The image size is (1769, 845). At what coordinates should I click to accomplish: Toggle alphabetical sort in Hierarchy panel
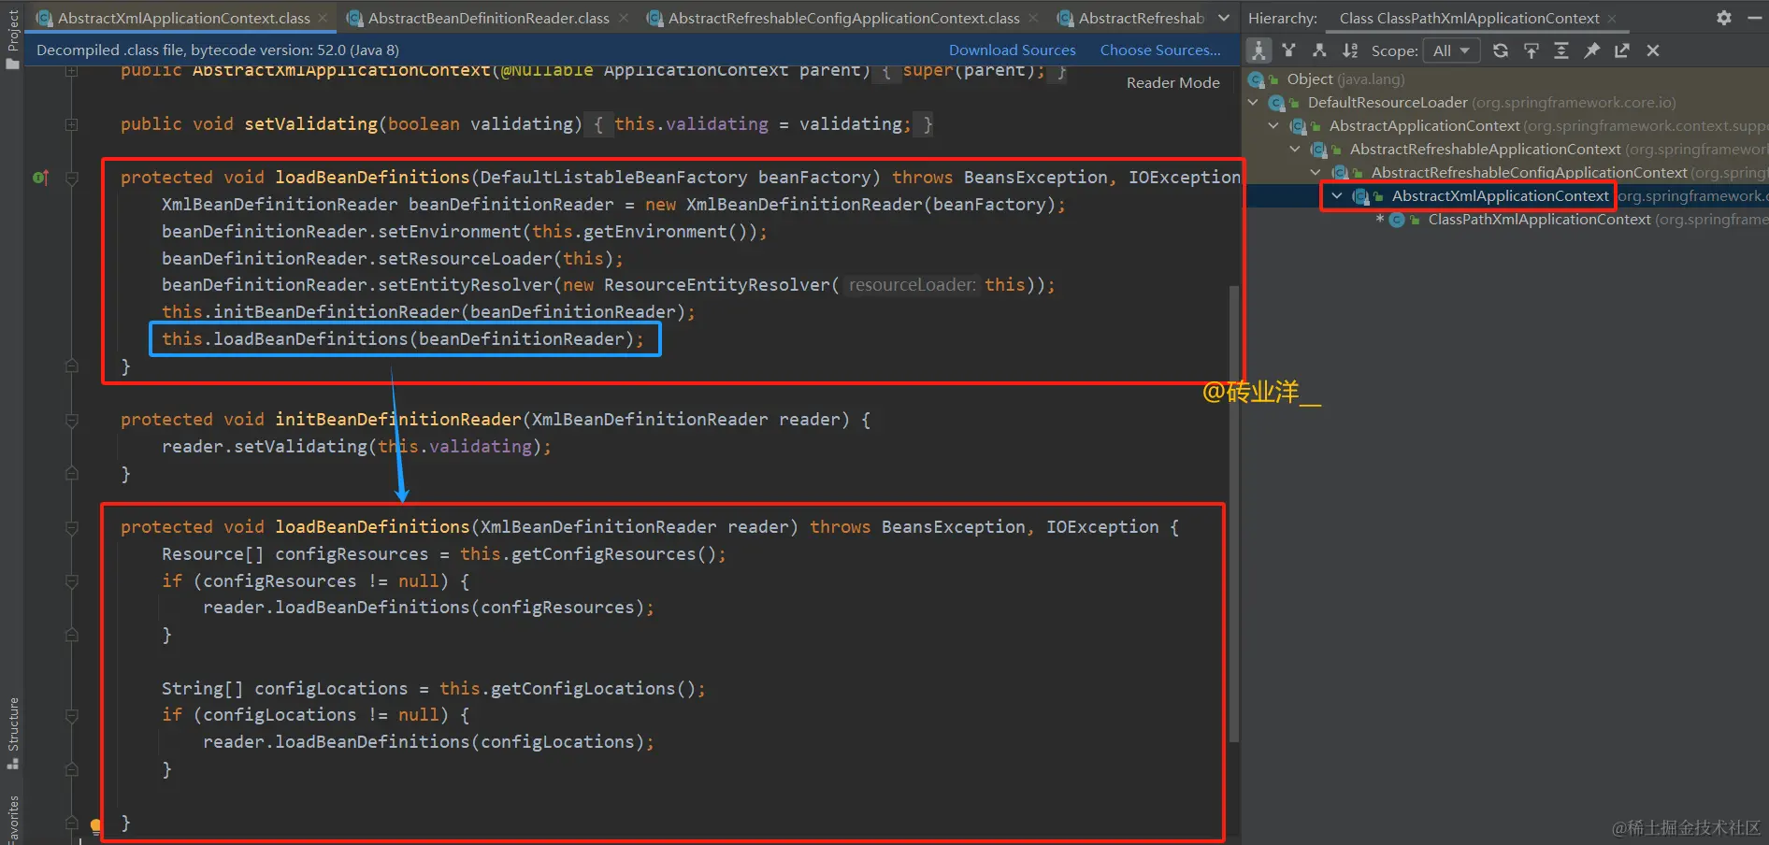tap(1350, 50)
